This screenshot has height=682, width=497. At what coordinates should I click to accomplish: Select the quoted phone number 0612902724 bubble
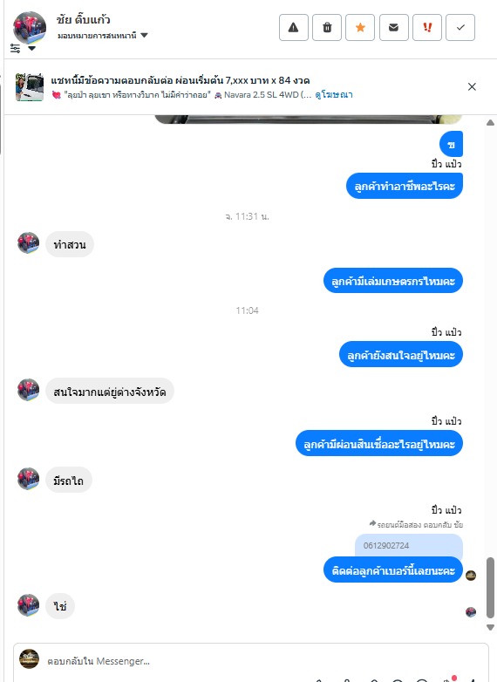(408, 545)
